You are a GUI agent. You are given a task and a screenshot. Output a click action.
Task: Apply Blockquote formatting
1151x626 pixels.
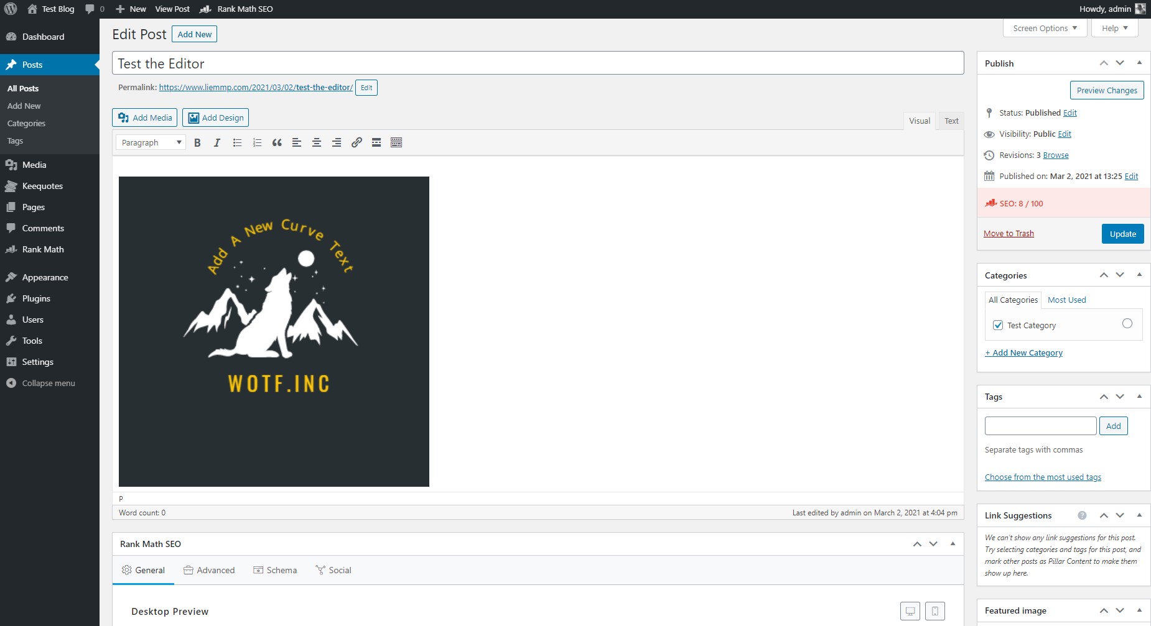pyautogui.click(x=277, y=142)
